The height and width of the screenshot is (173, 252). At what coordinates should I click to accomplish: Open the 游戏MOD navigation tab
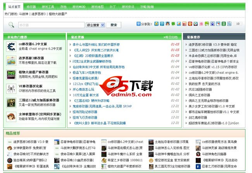[x=79, y=7]
